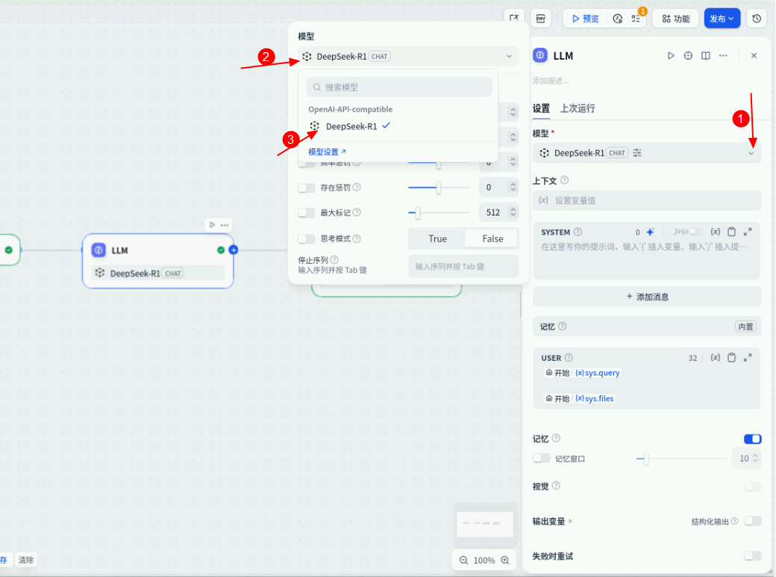Toggle the Jinja switch in SYSTEM block
Screen dimensions: 776x577
pos(695,231)
